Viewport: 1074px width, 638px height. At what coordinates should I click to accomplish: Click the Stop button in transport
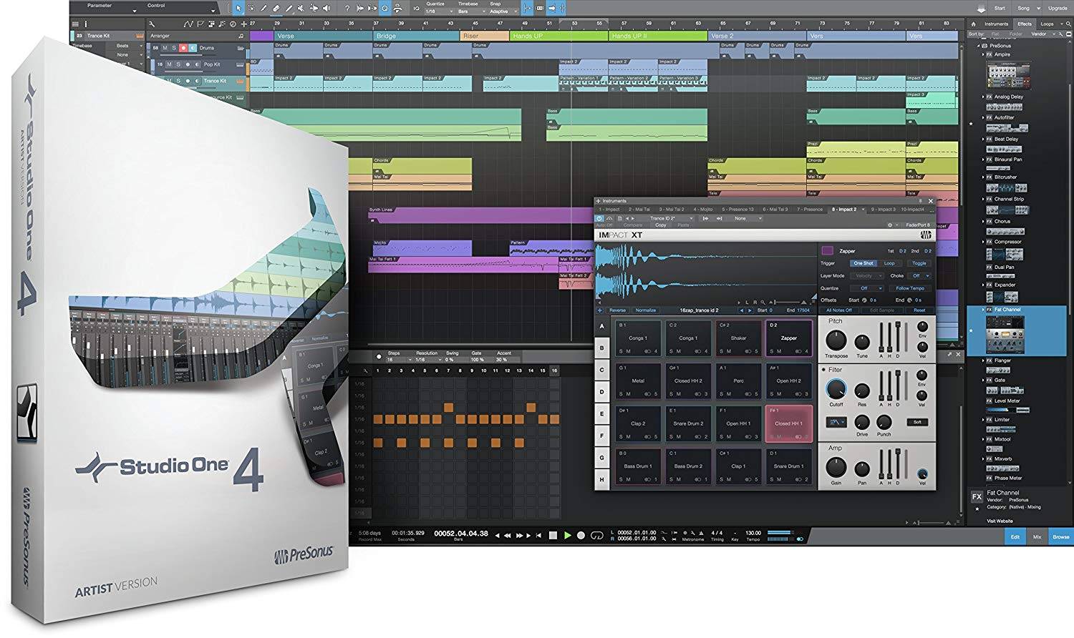[553, 535]
